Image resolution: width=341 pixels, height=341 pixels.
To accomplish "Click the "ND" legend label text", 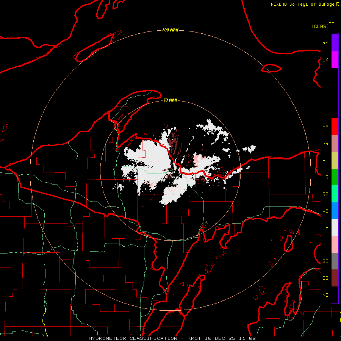I will coord(325,295).
